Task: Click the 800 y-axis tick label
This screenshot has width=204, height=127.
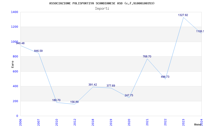Action: coord(16,56)
